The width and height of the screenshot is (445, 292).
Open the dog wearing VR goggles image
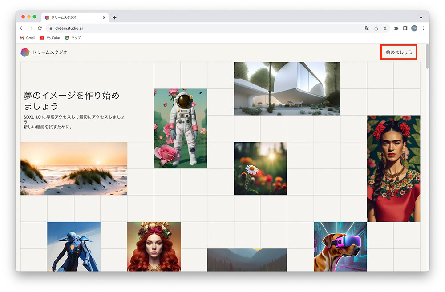click(340, 246)
